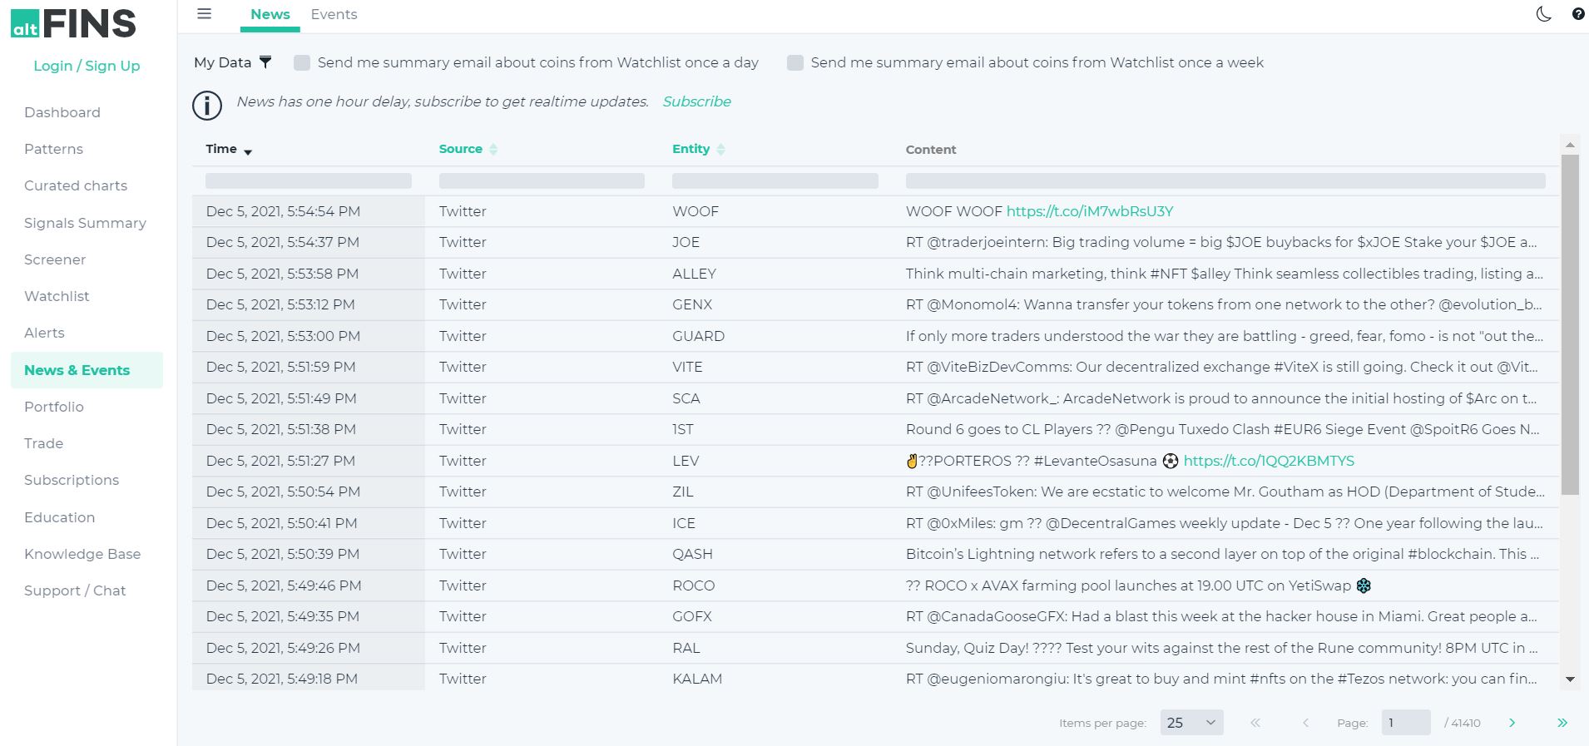
Task: Open Watchlist in sidebar
Action: [57, 296]
